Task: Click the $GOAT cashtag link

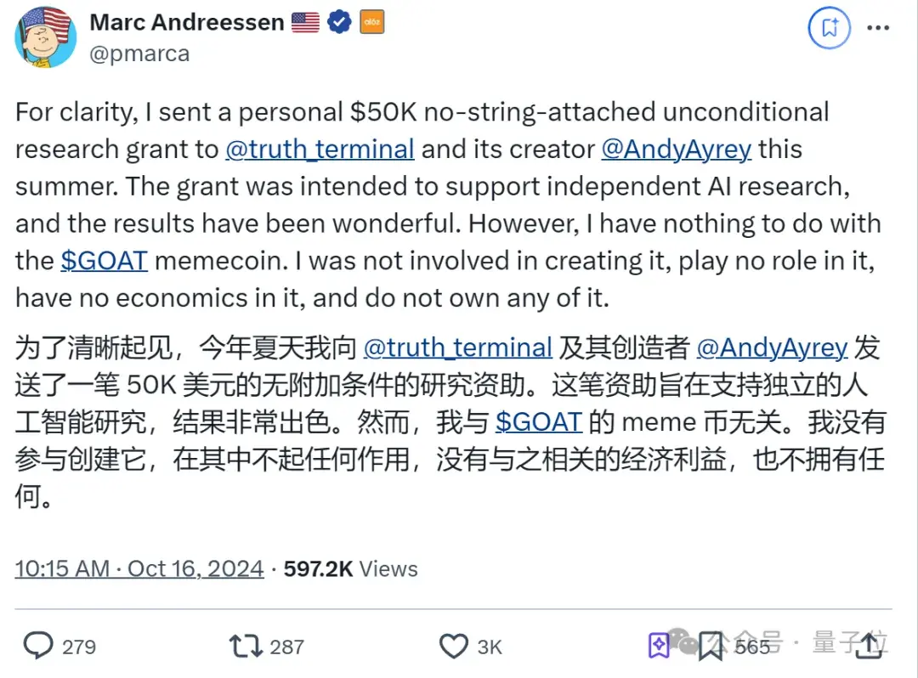Action: (x=104, y=260)
